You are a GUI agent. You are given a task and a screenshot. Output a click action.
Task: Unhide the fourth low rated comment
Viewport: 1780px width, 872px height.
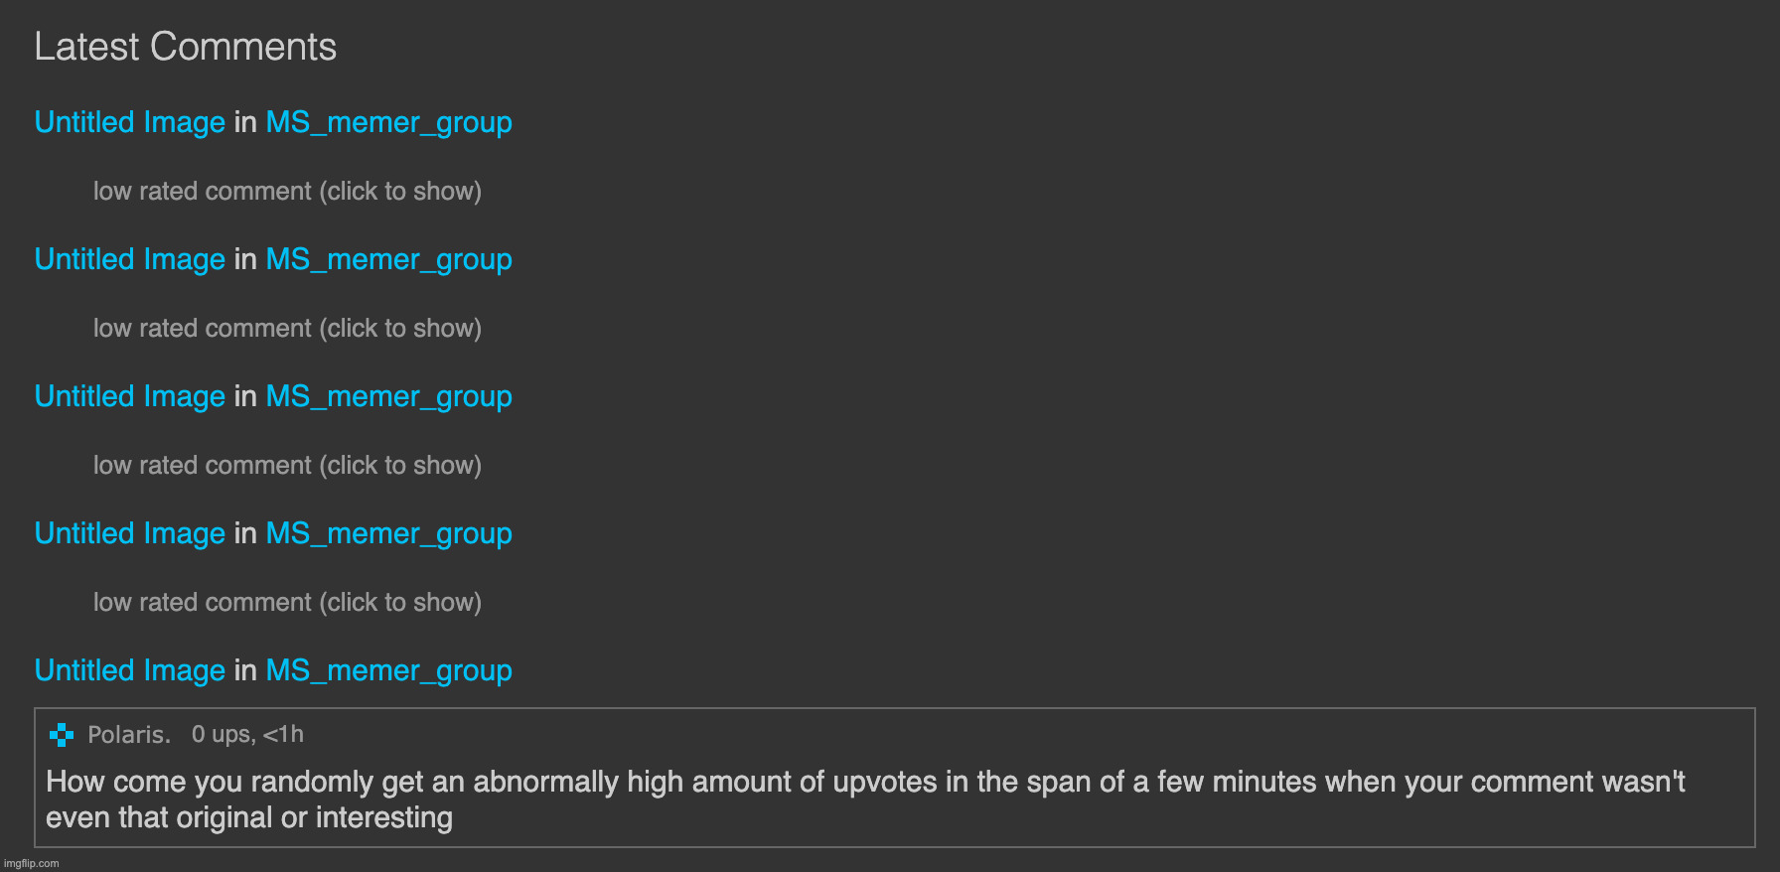(x=287, y=602)
